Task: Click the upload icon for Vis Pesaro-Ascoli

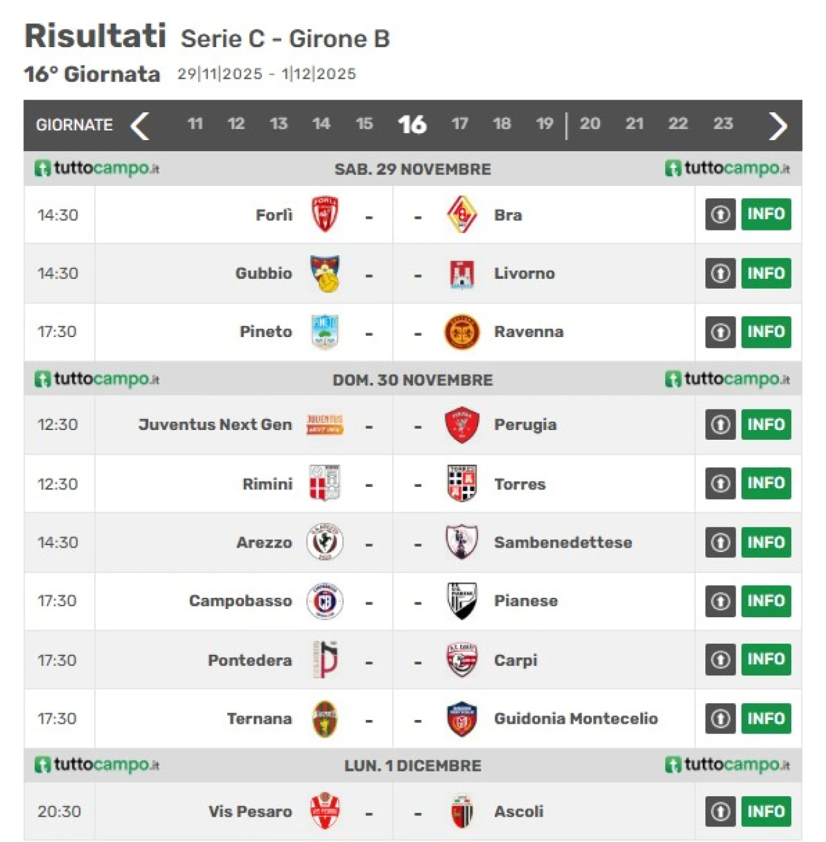Action: coord(720,812)
